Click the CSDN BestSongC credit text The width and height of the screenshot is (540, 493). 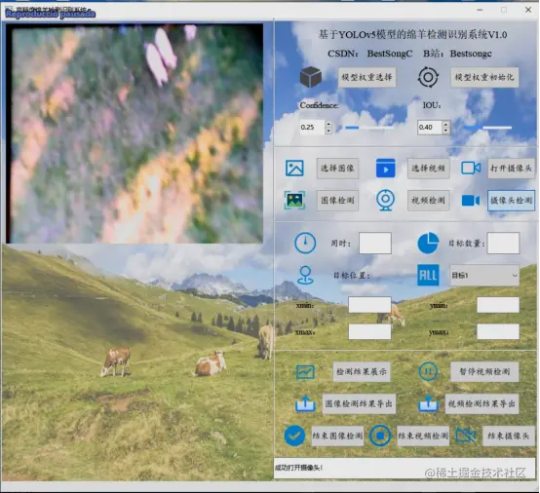[369, 54]
